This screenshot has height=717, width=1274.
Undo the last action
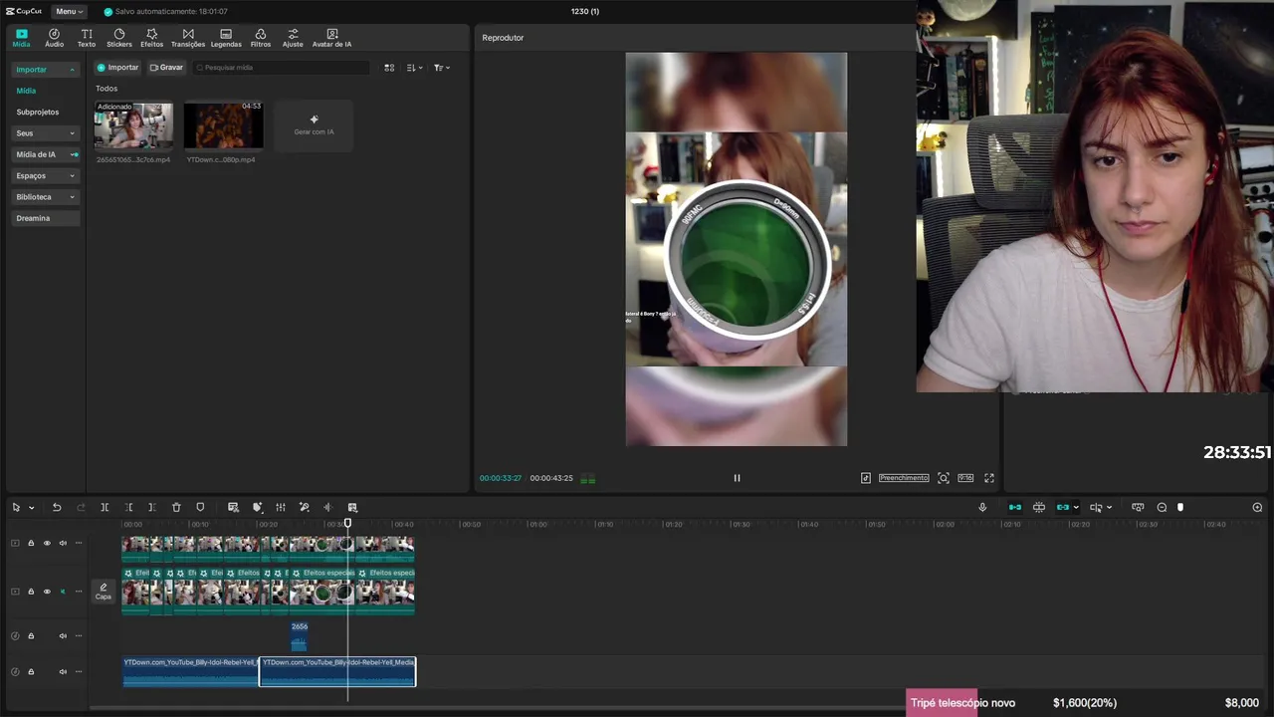(x=57, y=508)
